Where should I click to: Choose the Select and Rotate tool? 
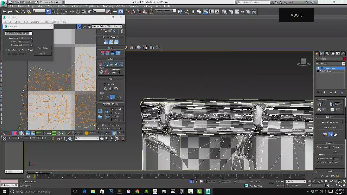pos(78,11)
